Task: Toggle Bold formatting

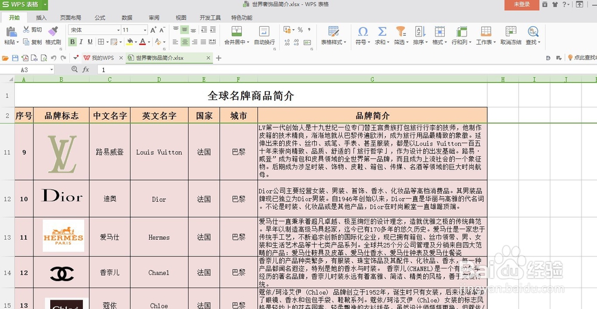Action: pos(72,42)
